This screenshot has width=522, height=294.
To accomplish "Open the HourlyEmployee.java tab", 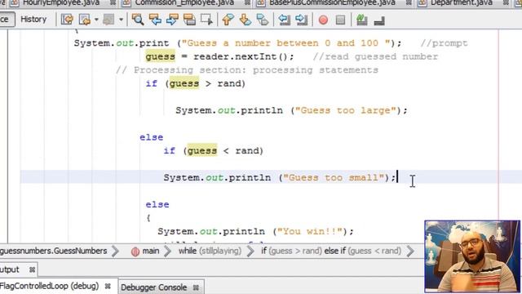I will tap(61, 3).
